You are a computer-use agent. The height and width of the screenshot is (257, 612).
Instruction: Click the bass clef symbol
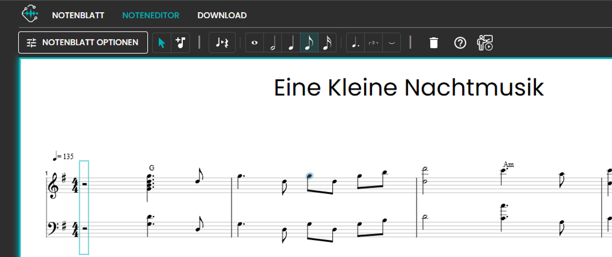point(52,229)
